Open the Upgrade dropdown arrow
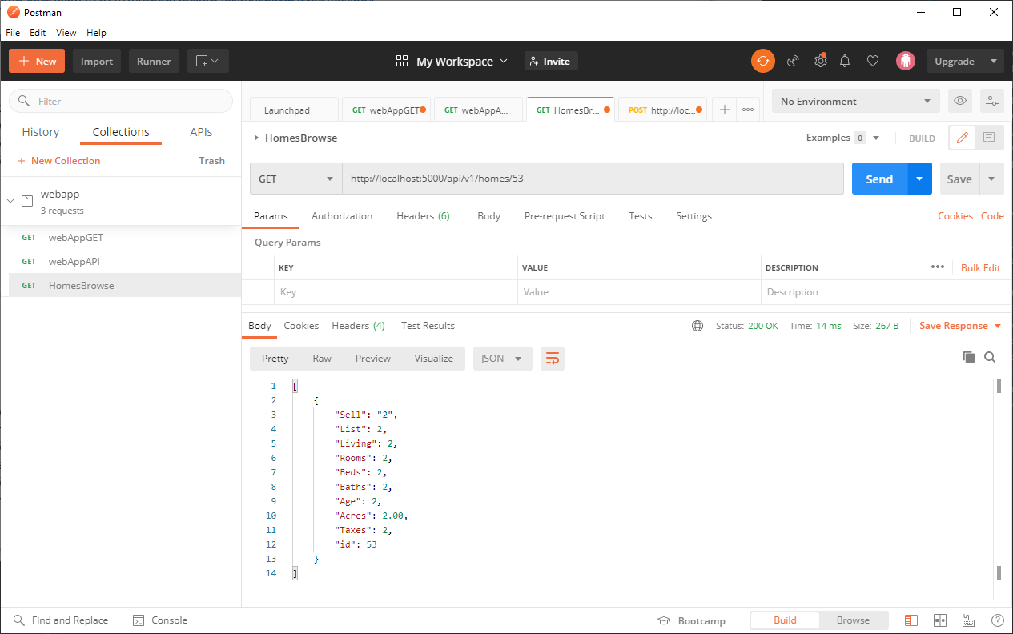 tap(993, 61)
